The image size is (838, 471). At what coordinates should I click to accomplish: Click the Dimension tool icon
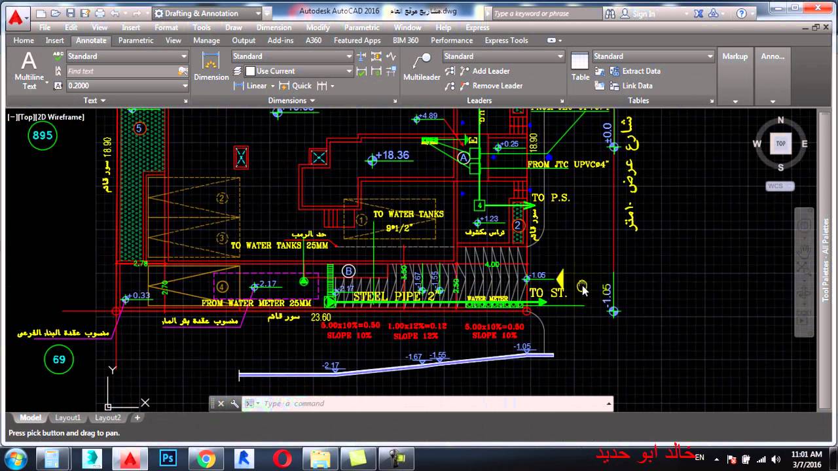coord(211,67)
